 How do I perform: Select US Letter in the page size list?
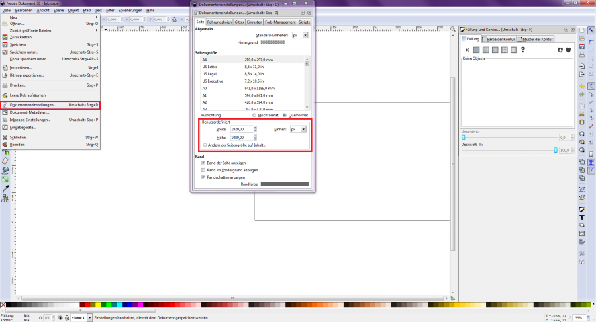210,67
